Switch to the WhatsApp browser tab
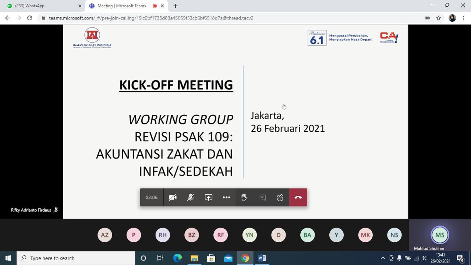471x265 pixels. pyautogui.click(x=42, y=6)
